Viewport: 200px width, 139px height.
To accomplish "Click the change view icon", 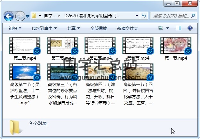I will tap(161, 28).
